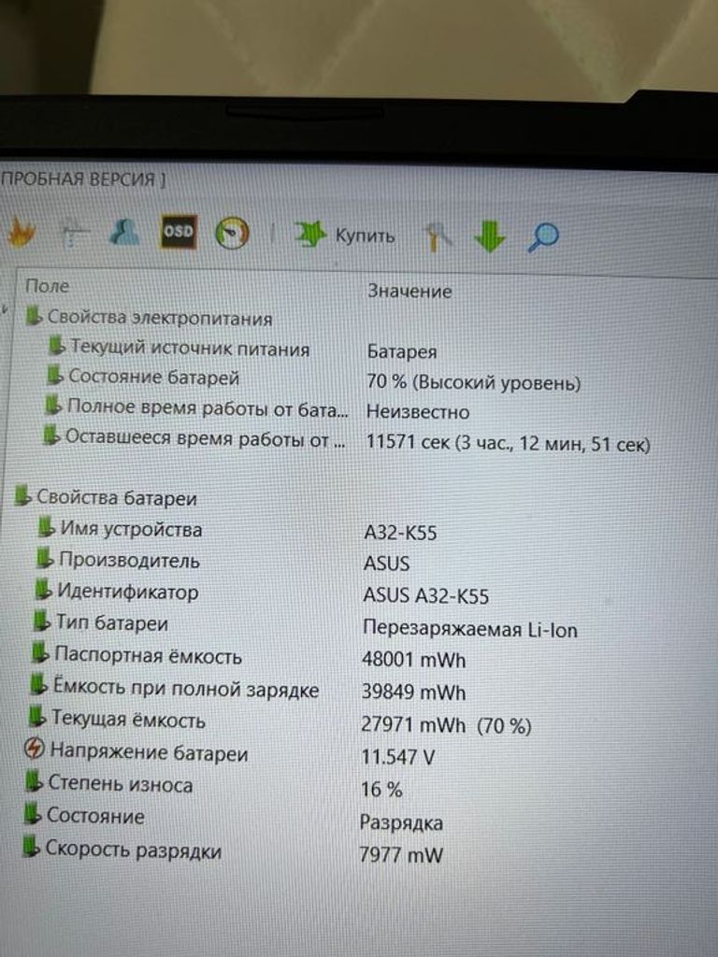This screenshot has height=957, width=718.
Task: Click the value 16 % wear level
Action: (x=381, y=790)
